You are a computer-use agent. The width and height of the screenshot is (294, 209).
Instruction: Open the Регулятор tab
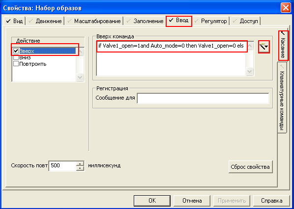211,21
